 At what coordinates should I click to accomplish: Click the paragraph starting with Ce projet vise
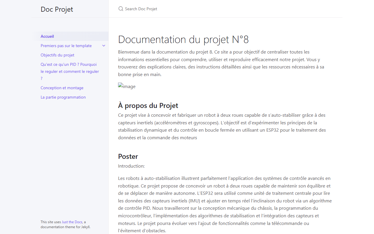pos(222,126)
